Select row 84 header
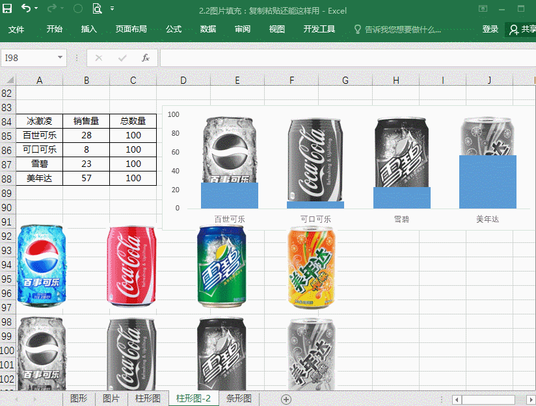 point(8,121)
